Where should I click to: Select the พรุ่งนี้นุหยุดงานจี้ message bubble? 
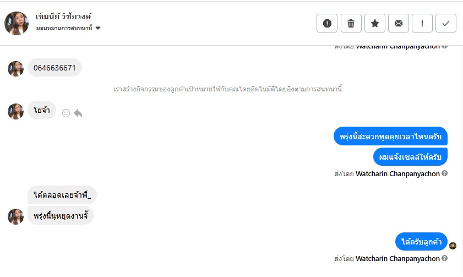pyautogui.click(x=61, y=215)
